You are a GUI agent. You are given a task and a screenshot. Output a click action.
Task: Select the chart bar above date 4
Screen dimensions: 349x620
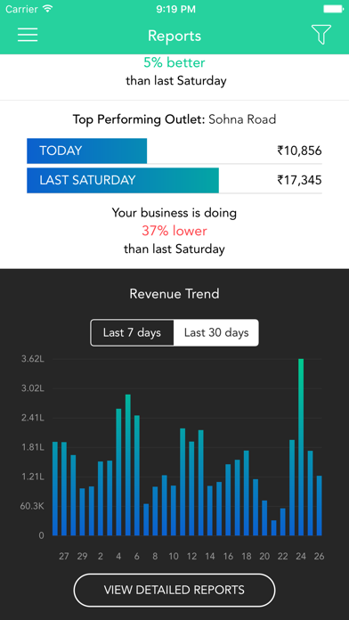(x=118, y=472)
